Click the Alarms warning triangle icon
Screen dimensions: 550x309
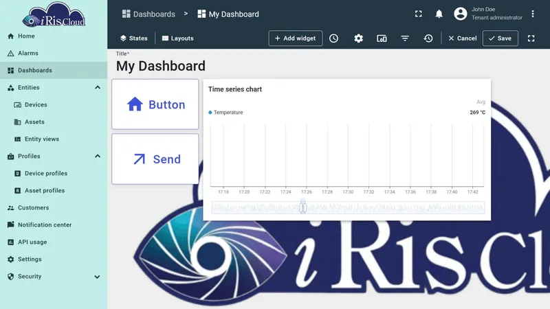pos(10,54)
